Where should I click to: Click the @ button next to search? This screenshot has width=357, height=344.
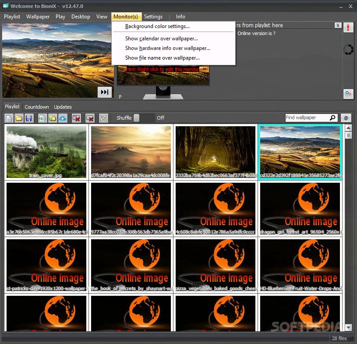[346, 118]
